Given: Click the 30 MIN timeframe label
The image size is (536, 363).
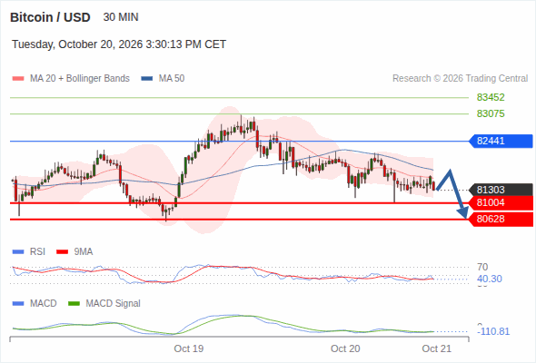Looking at the screenshot, I should tap(121, 17).
